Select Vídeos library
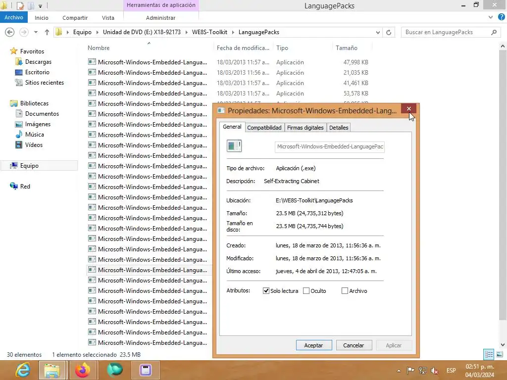507x380 pixels. click(x=34, y=145)
